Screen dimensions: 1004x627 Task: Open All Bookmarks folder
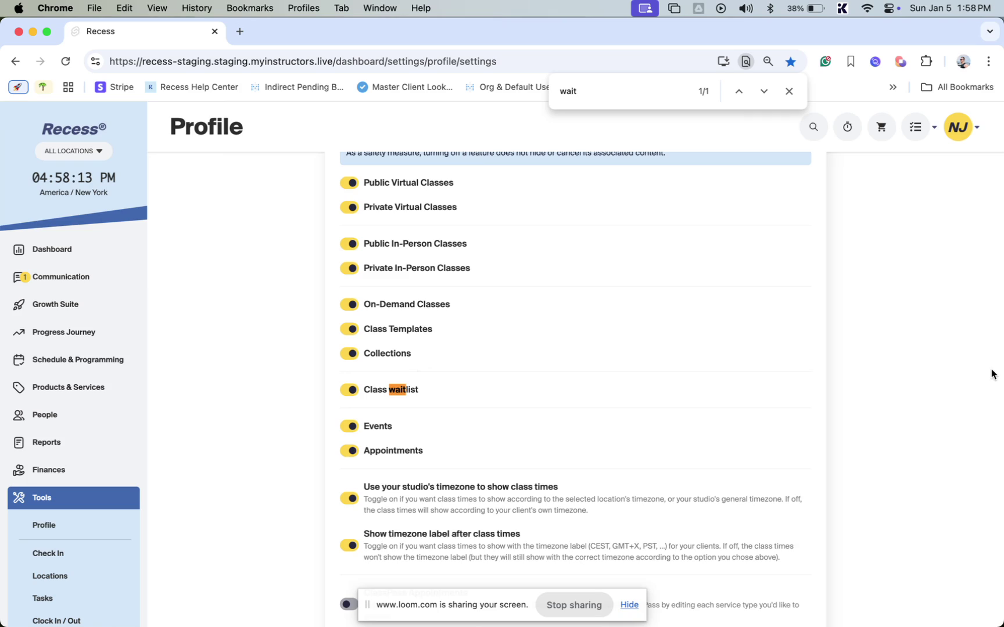[958, 87]
